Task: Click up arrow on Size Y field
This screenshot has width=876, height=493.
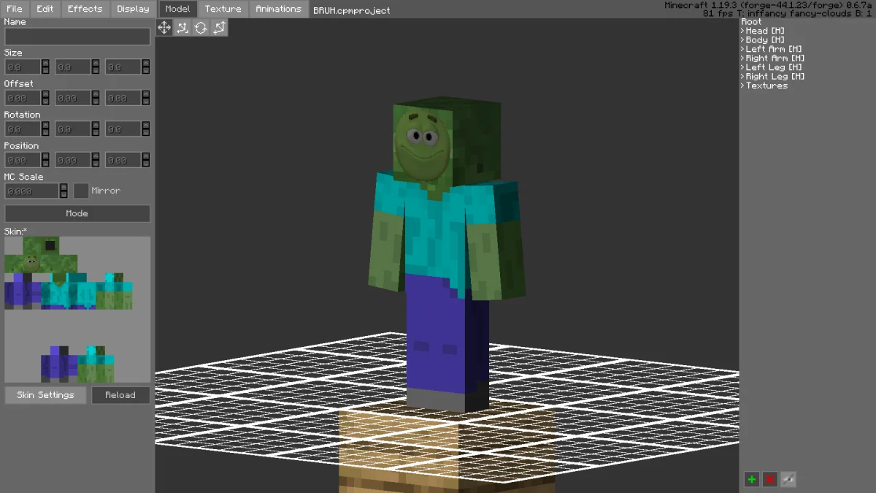Action: [96, 63]
